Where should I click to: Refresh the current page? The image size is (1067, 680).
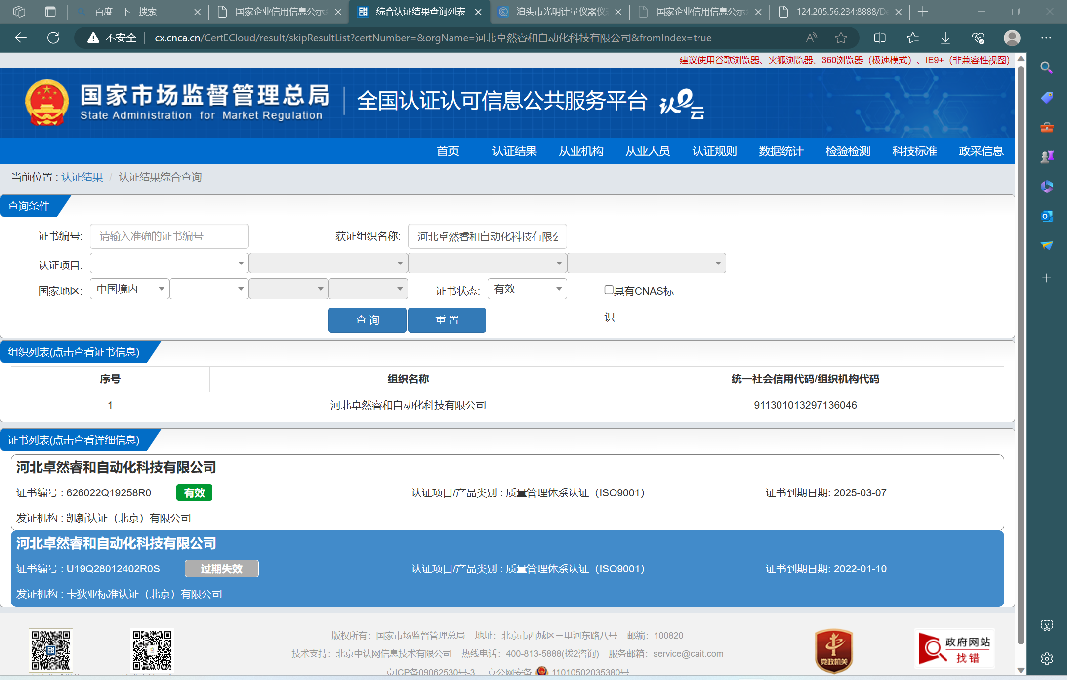(53, 38)
